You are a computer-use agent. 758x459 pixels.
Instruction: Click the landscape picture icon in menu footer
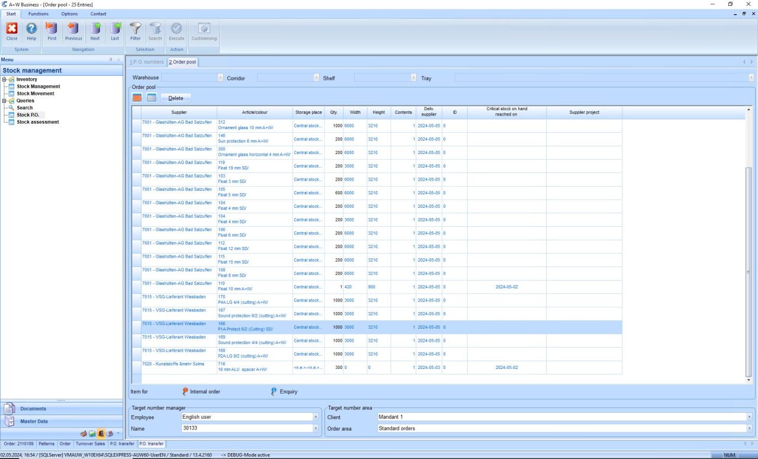click(93, 434)
